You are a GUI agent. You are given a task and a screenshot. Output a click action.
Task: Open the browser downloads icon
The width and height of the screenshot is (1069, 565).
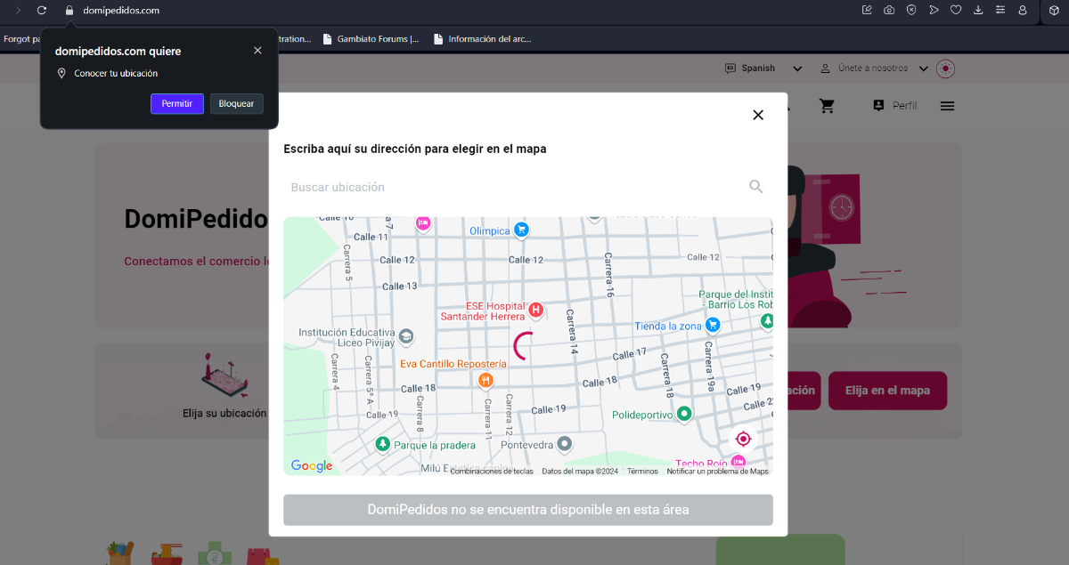[x=978, y=11]
